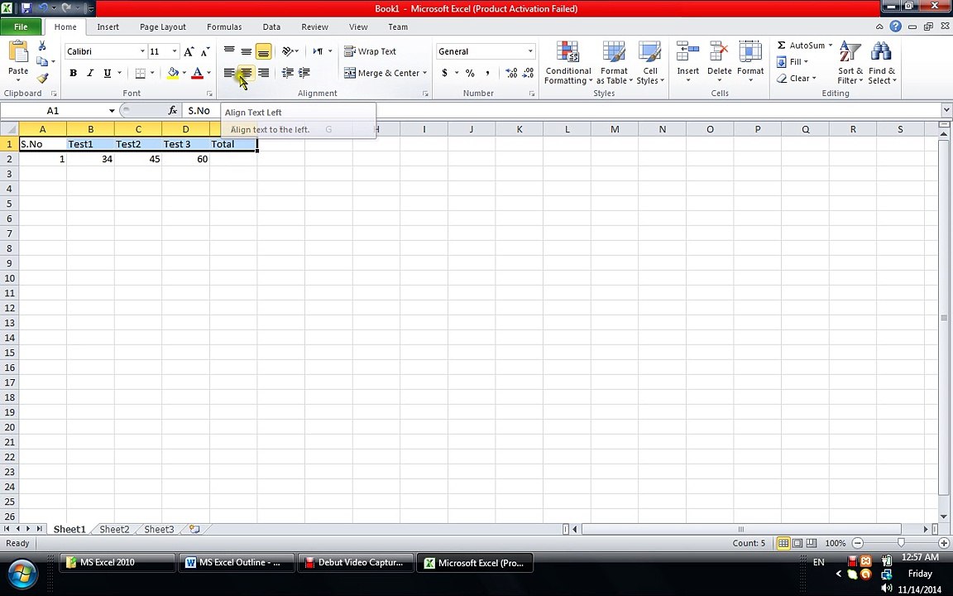This screenshot has width=953, height=596.
Task: Click Merge & Center button
Action: (x=381, y=73)
